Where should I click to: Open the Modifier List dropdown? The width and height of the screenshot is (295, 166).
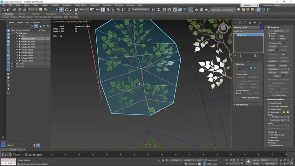pyautogui.click(x=248, y=31)
